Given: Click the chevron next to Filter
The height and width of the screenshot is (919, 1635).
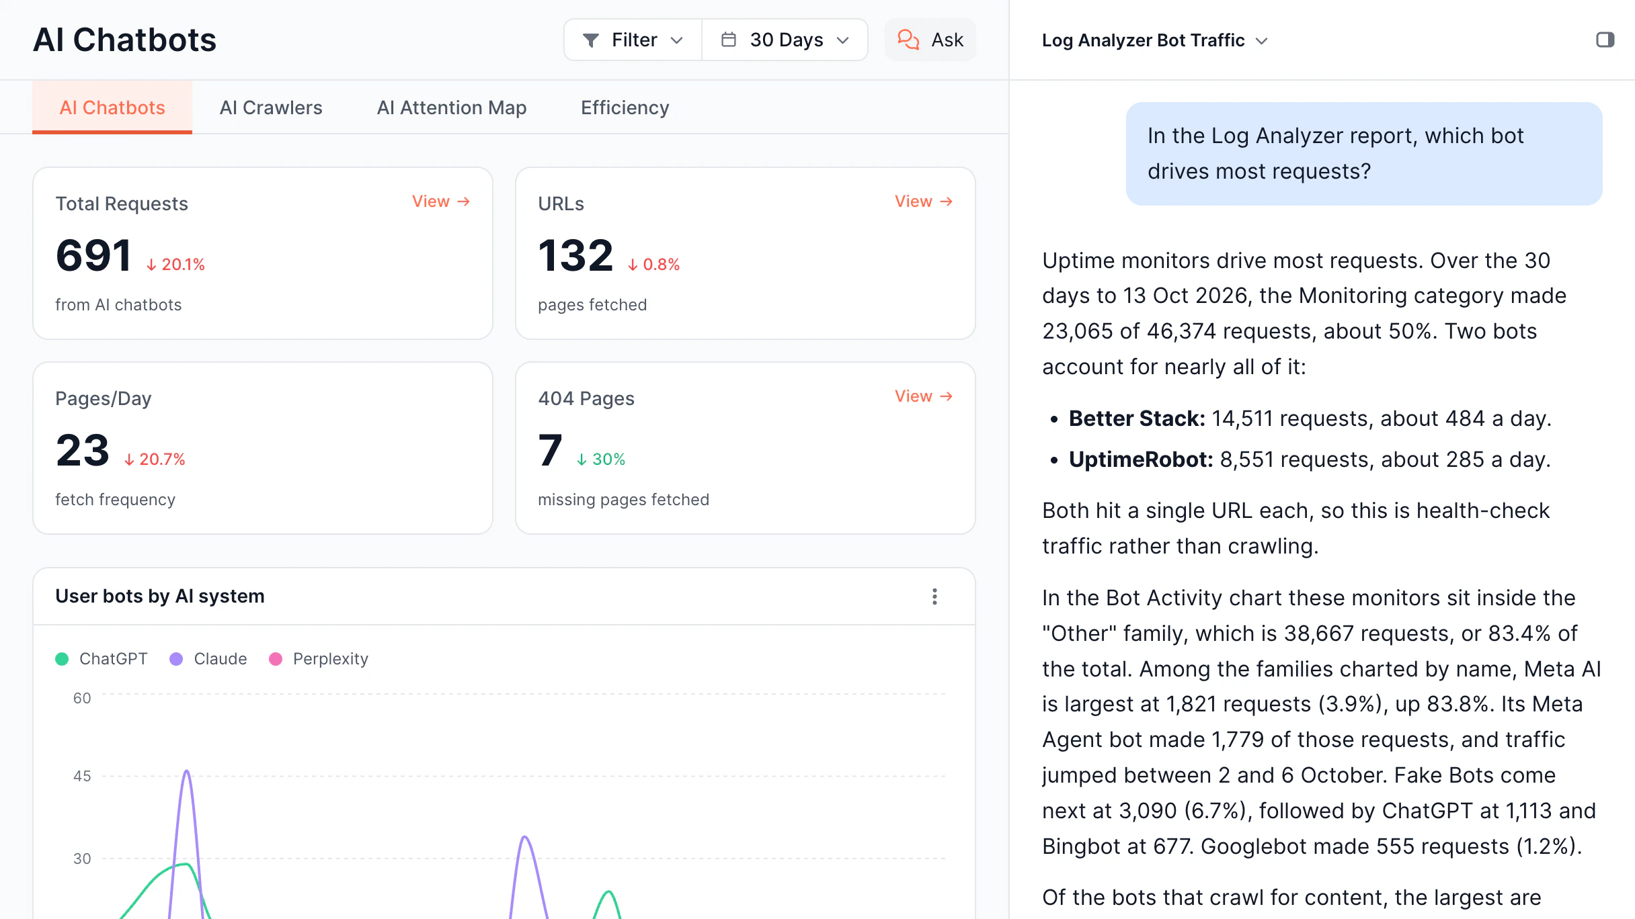Looking at the screenshot, I should coord(677,40).
